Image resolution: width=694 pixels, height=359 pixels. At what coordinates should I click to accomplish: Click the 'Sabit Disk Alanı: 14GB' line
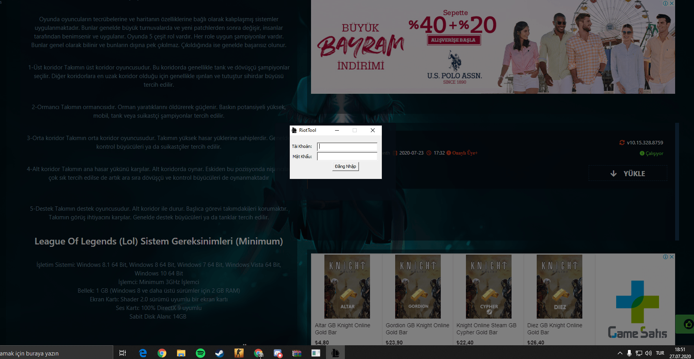(x=158, y=317)
